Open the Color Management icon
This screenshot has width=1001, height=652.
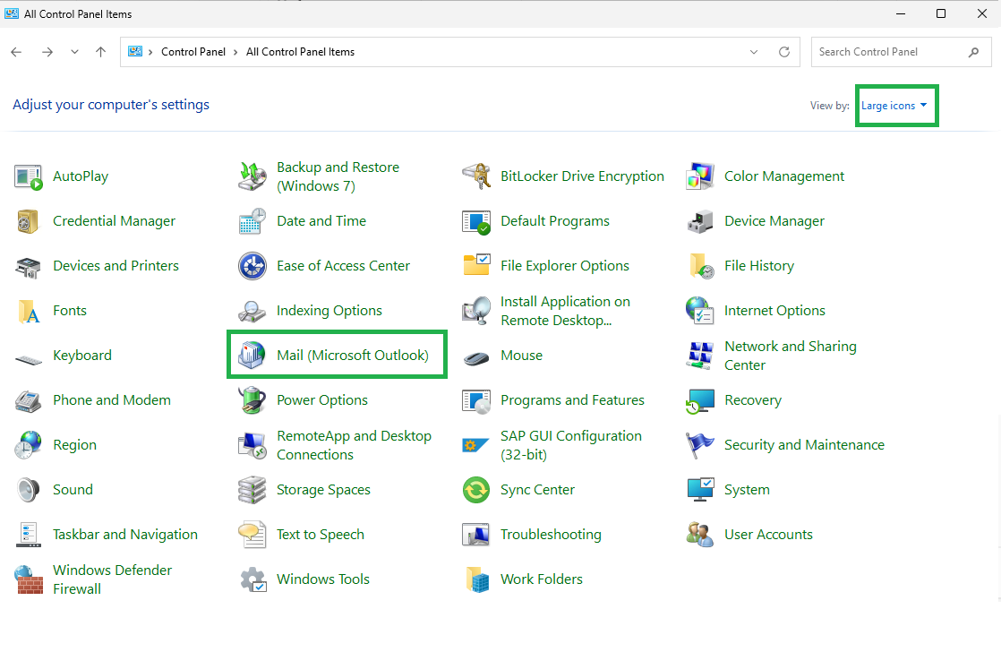click(x=699, y=177)
